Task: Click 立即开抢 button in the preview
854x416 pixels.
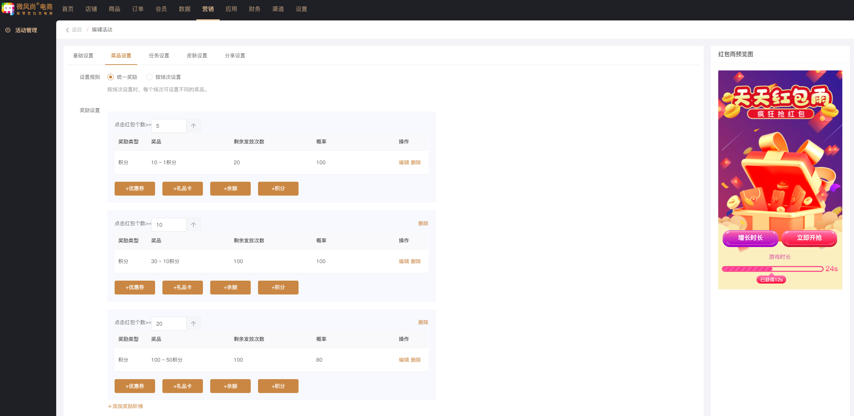Action: tap(809, 238)
